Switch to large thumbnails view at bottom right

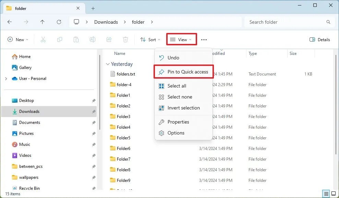(x=333, y=194)
